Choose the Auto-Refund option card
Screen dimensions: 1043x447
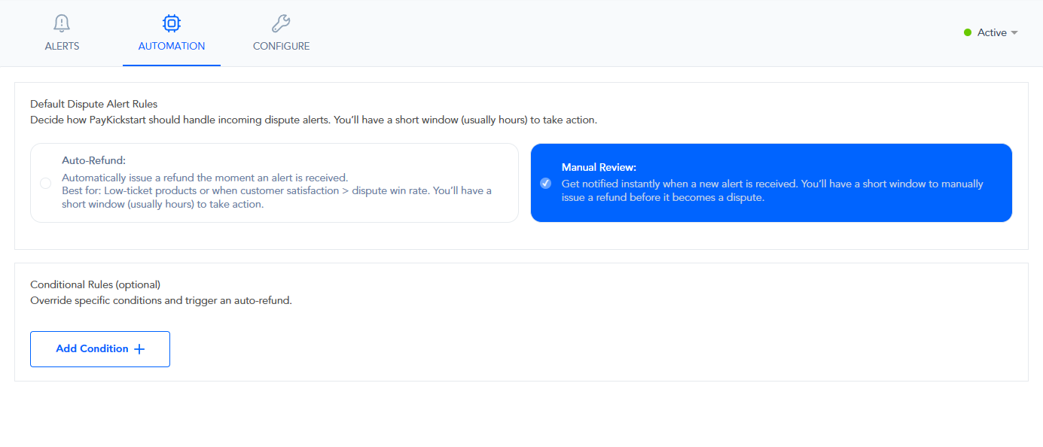pos(274,183)
